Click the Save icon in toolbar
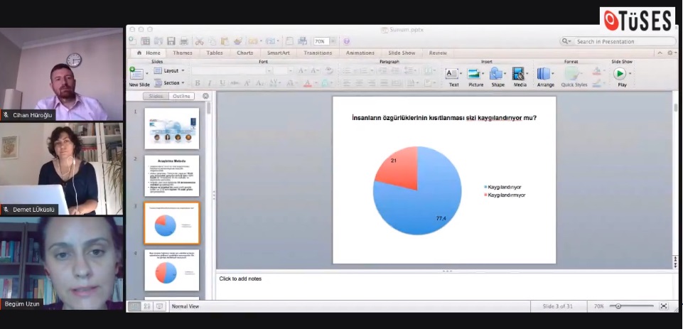The image size is (683, 329). click(x=171, y=41)
